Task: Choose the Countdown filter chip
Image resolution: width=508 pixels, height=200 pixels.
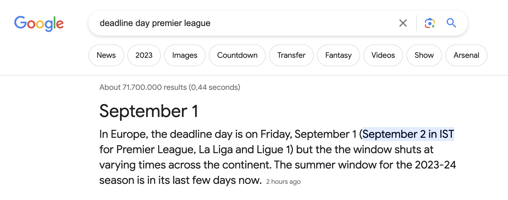Action: pyautogui.click(x=237, y=55)
